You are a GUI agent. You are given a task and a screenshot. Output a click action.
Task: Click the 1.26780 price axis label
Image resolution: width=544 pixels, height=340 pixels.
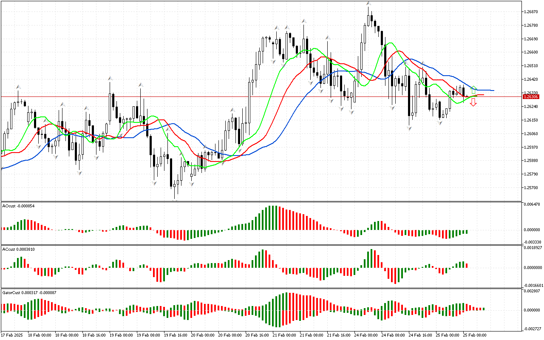[532, 25]
